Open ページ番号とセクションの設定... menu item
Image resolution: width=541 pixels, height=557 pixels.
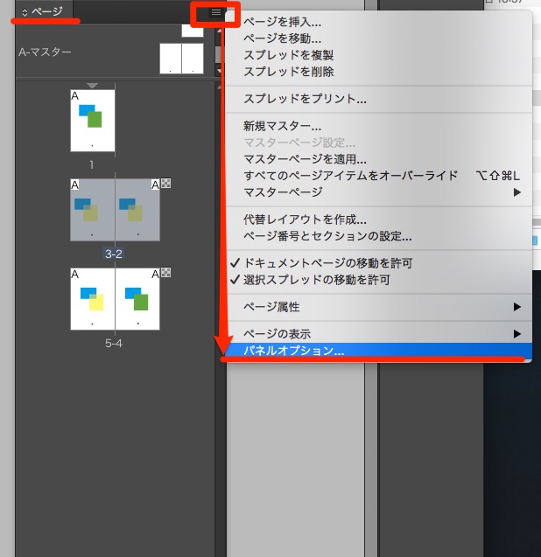(379, 236)
